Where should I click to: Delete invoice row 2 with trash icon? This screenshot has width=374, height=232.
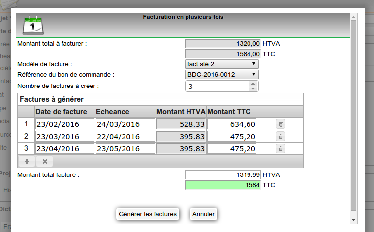[280, 137]
